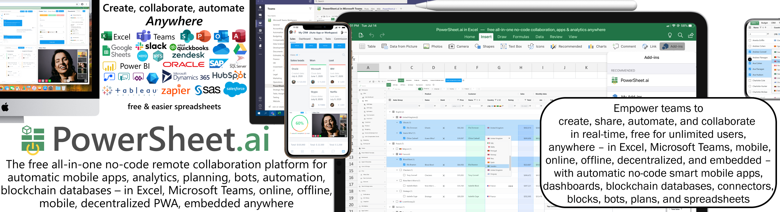Open the Shapes gallery in the ribbon

485,46
